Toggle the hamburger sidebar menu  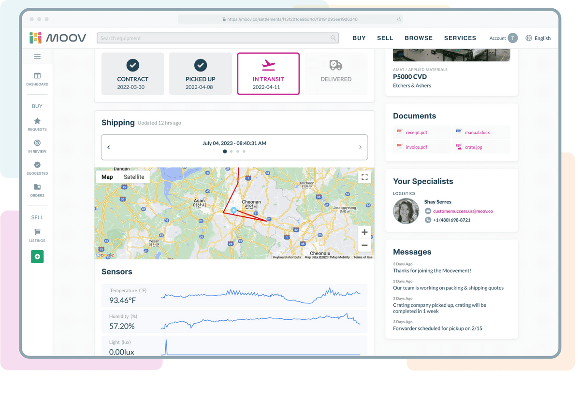(37, 57)
